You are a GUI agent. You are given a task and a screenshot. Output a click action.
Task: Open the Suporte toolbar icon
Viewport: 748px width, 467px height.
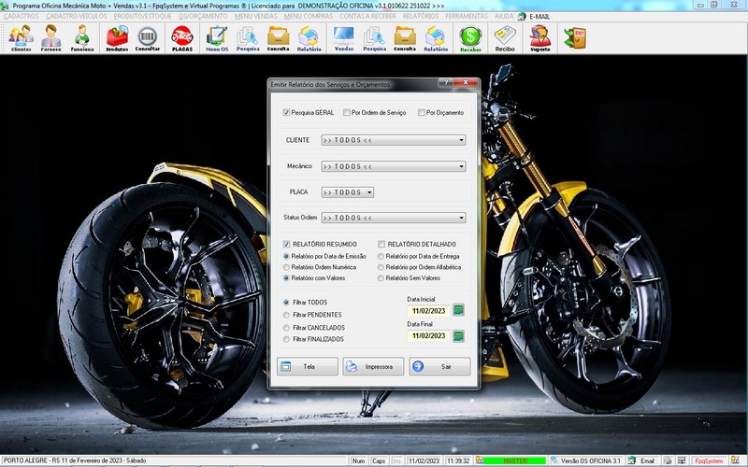pyautogui.click(x=539, y=37)
